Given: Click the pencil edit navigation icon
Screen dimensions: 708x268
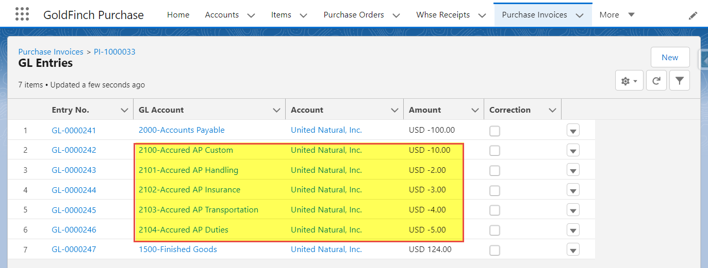Looking at the screenshot, I should [693, 15].
